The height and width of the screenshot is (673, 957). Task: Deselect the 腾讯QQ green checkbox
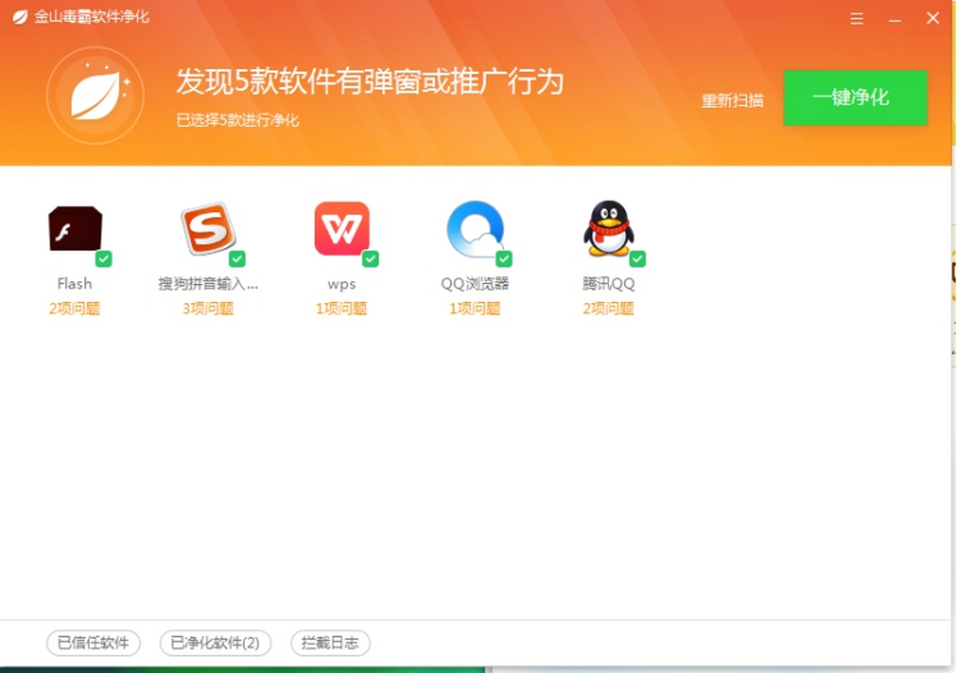pyautogui.click(x=637, y=259)
